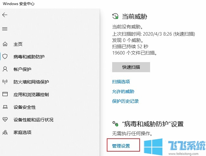Click the home icon beside 主页
The image size is (206, 156).
[x=5, y=44]
